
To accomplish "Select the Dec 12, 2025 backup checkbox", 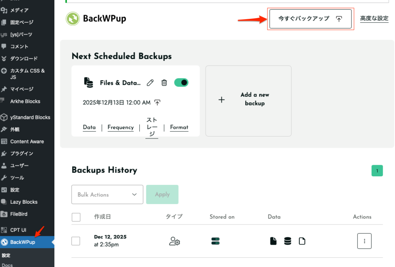I will tap(76, 241).
